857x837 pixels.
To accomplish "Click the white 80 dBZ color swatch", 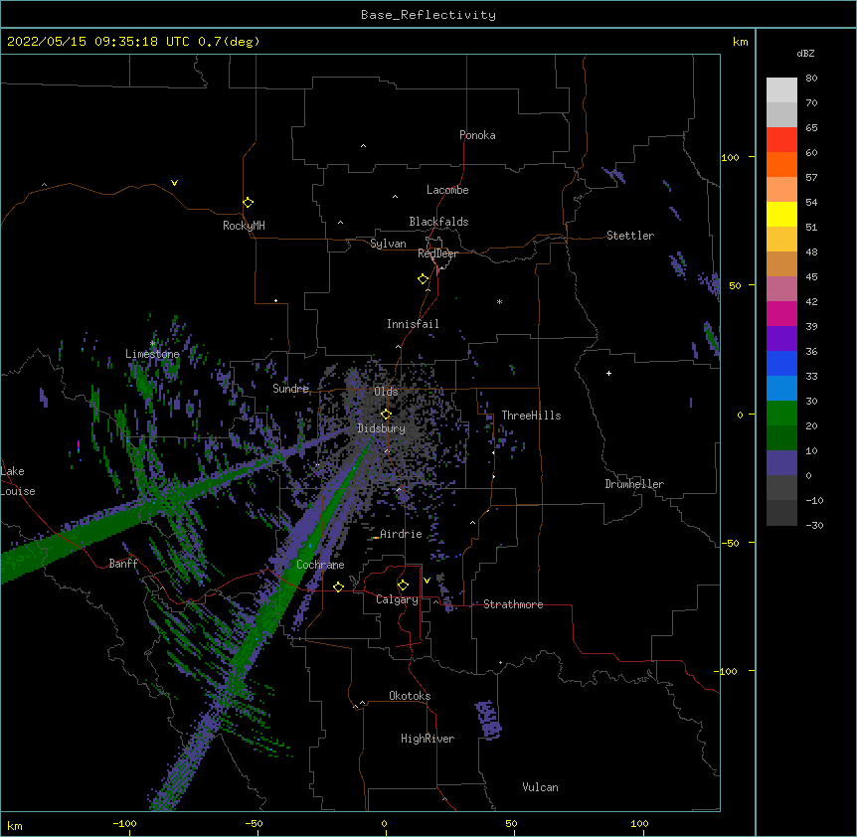I will click(781, 89).
